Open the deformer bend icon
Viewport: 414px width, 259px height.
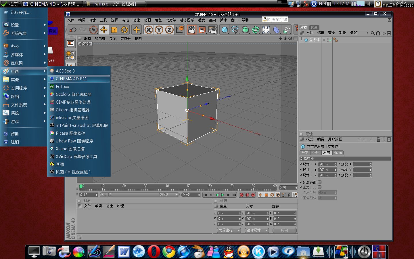(276, 30)
